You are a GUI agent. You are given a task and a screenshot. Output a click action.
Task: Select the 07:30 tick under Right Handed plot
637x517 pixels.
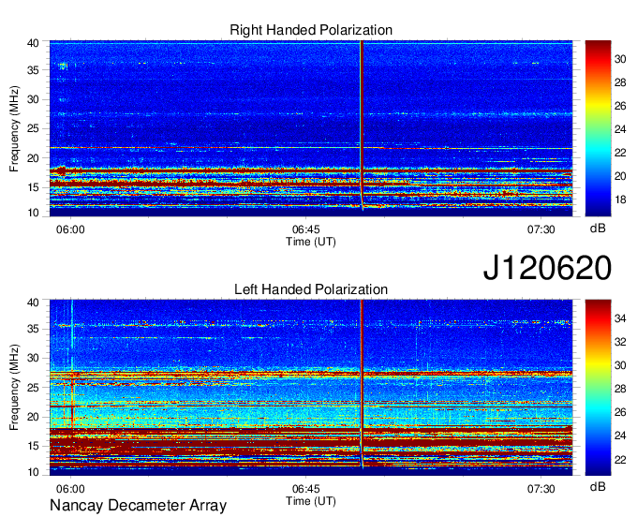541,229
